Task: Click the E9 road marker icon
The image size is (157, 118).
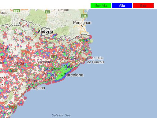Action: tap(47, 12)
